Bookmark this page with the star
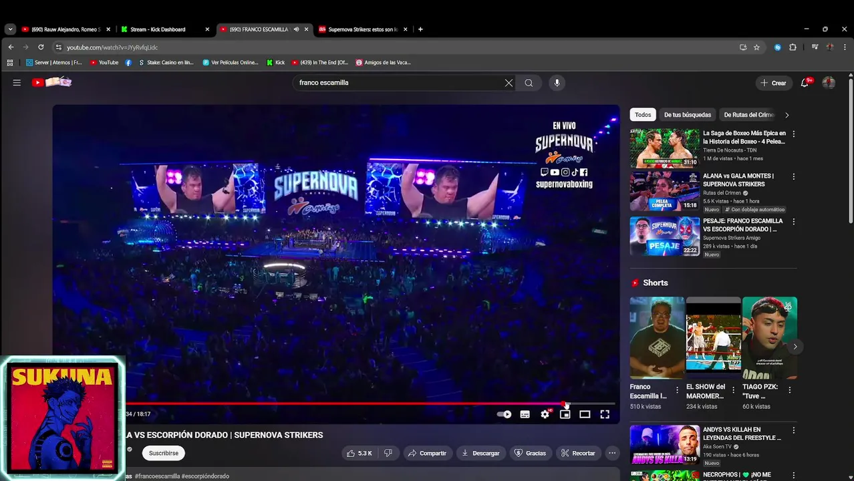Screen dimensions: 854x481 point(756,47)
